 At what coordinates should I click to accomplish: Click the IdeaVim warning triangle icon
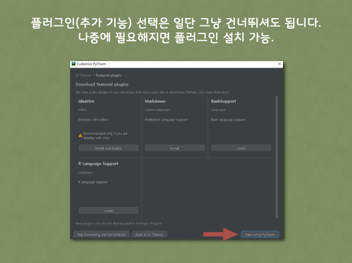80,135
